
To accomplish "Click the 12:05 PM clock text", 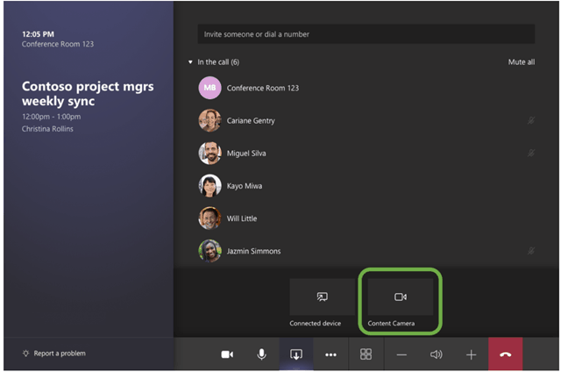I will point(38,34).
